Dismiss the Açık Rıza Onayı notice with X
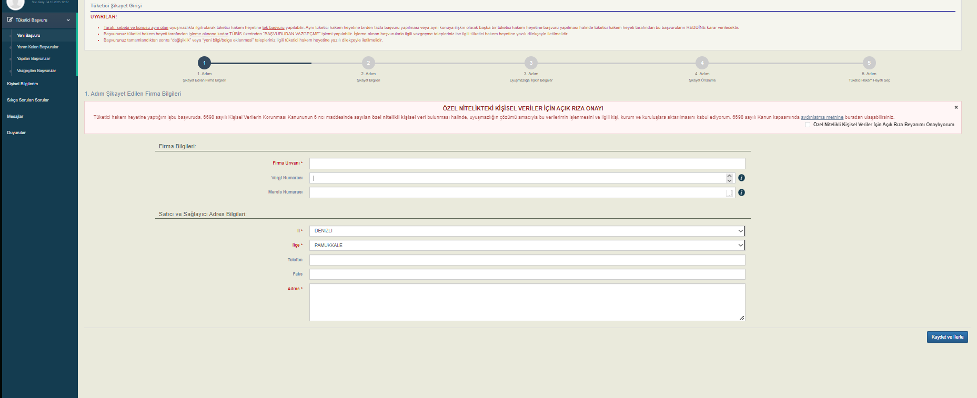The width and height of the screenshot is (977, 398). click(956, 107)
